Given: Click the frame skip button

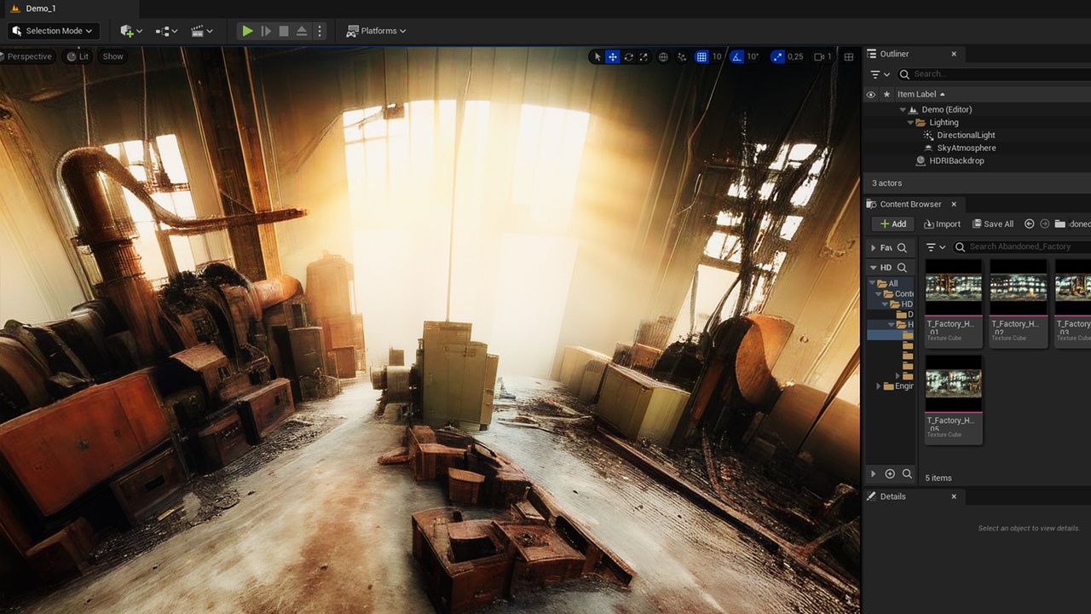Looking at the screenshot, I should 266,31.
